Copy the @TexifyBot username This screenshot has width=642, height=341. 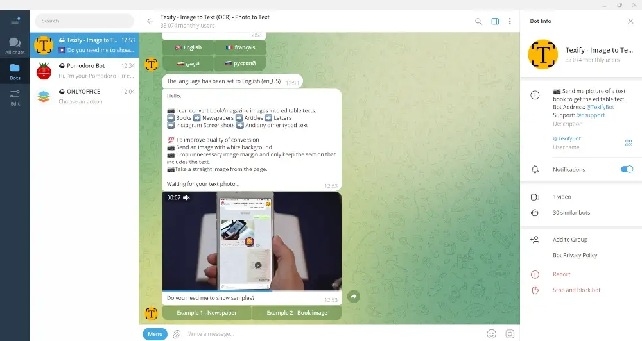tap(567, 138)
